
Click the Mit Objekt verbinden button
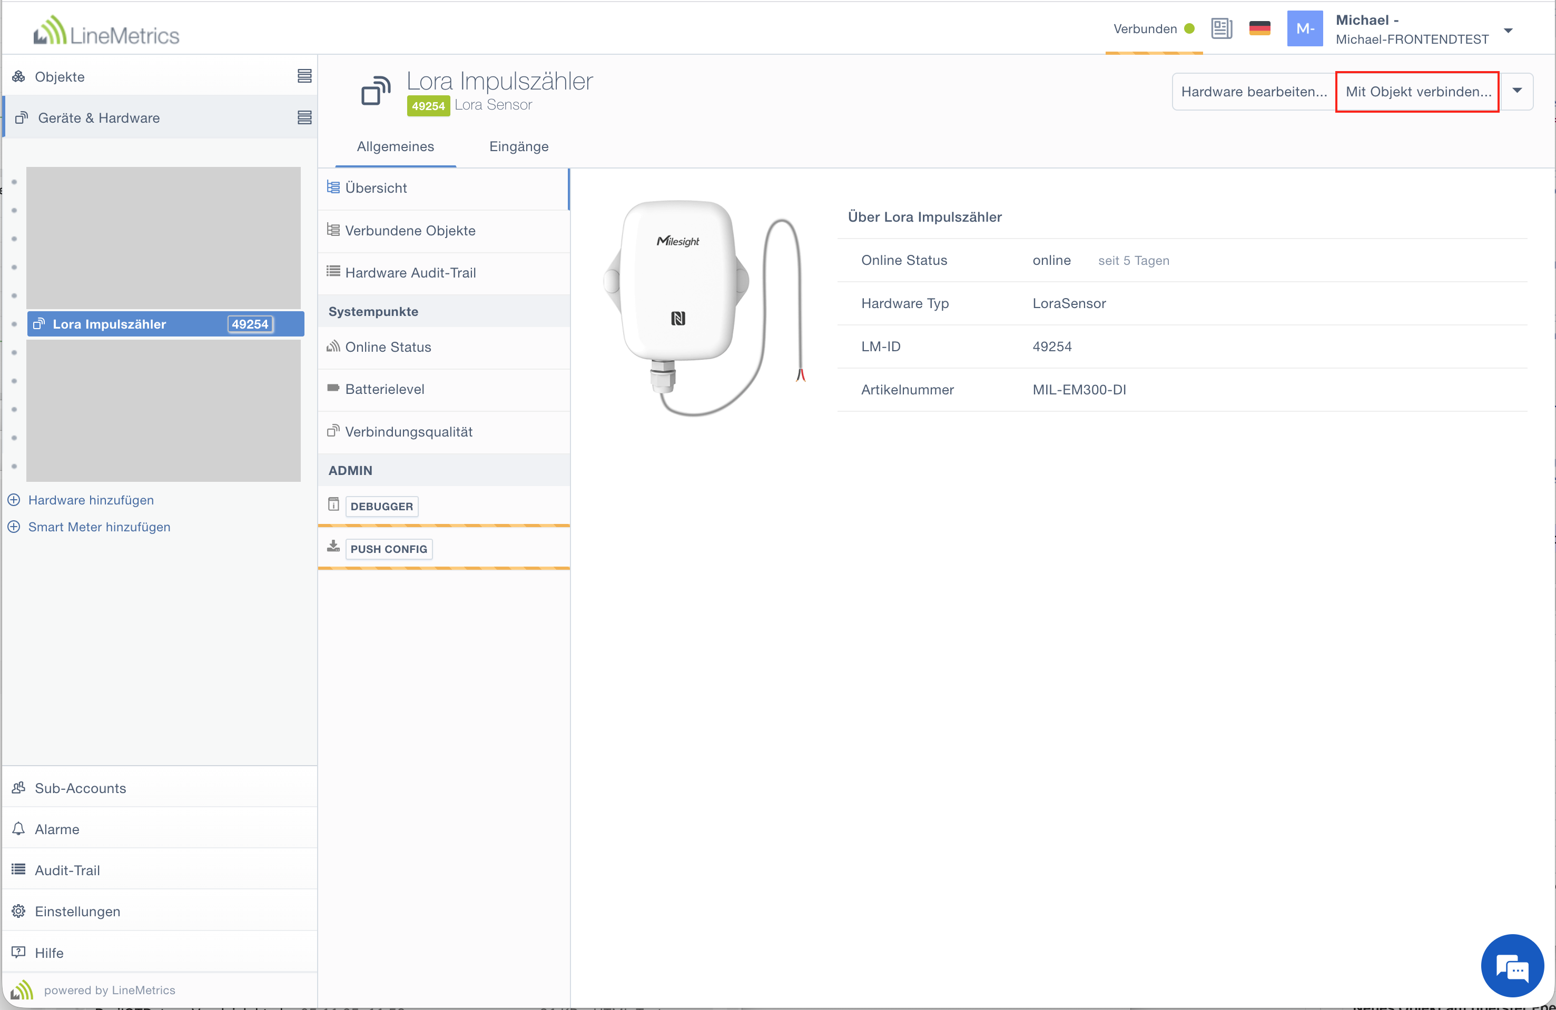1417,92
